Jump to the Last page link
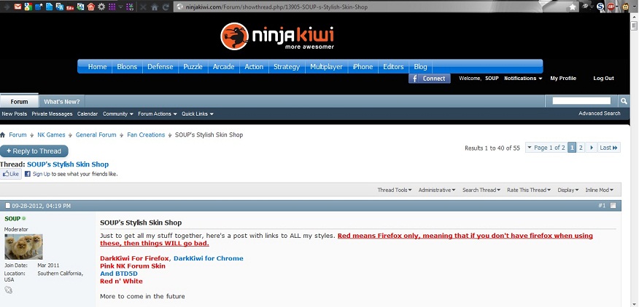This screenshot has height=307, width=639. point(609,148)
